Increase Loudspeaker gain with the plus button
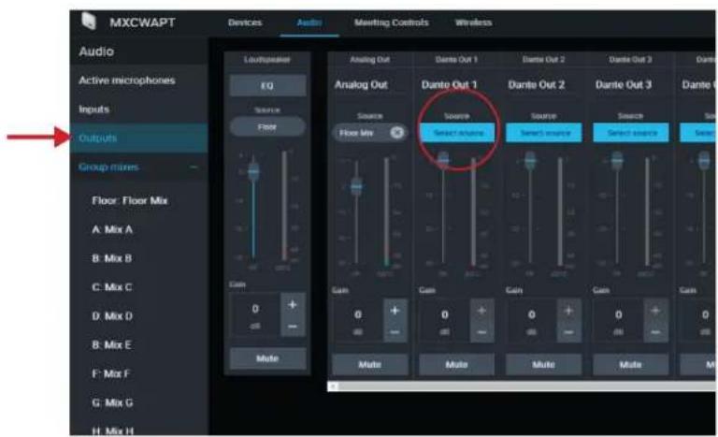718x437 pixels. point(293,304)
